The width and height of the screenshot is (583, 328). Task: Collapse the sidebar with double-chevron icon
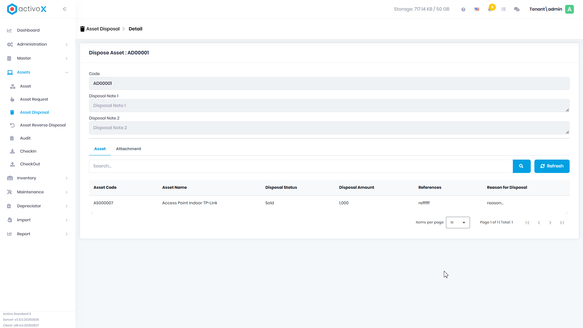click(x=65, y=9)
